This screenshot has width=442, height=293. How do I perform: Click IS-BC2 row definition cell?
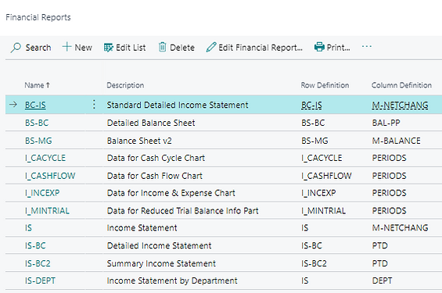pos(314,264)
